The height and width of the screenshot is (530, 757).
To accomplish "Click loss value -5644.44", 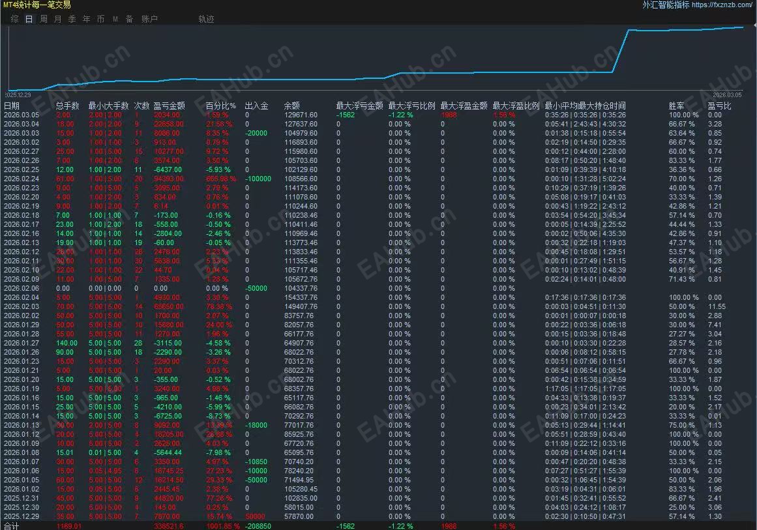I will pos(168,453).
